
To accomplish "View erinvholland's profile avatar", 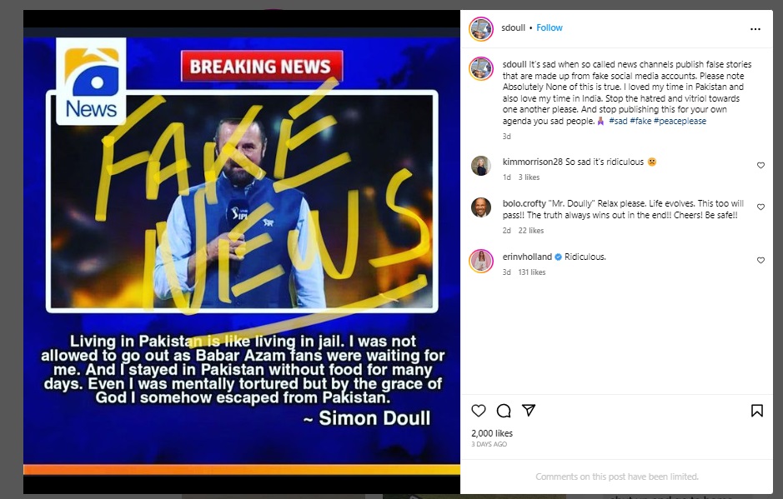I will pos(481,261).
